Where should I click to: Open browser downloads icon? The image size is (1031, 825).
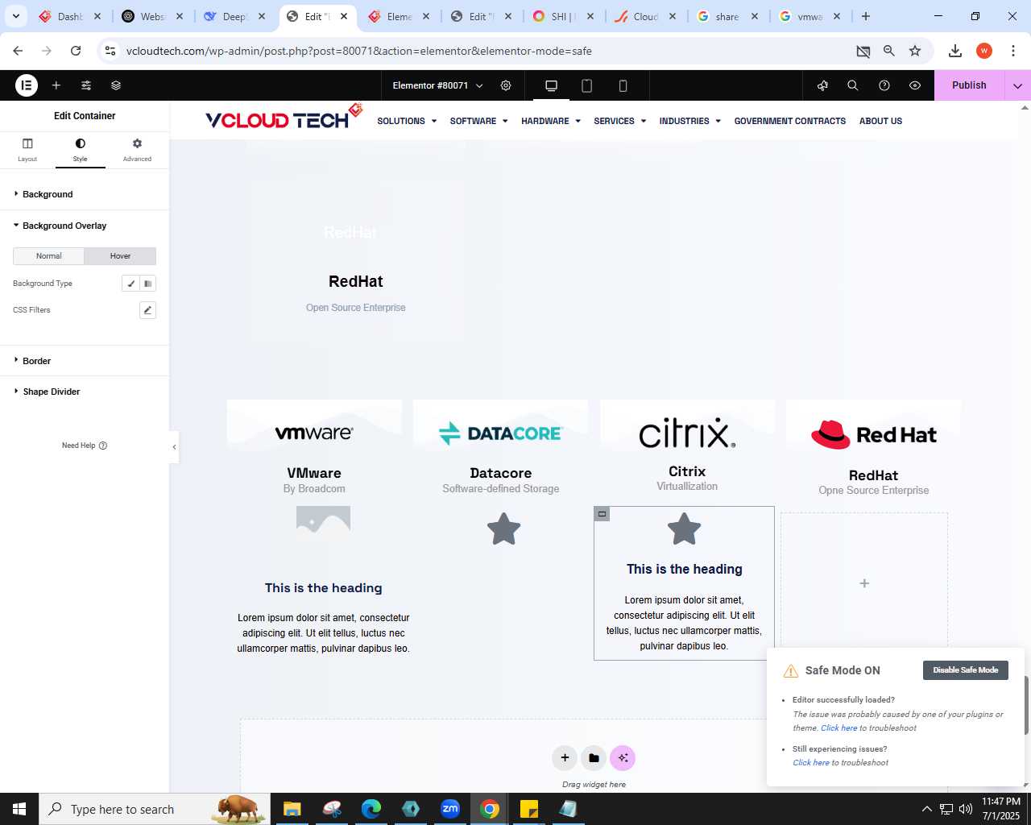(x=955, y=51)
